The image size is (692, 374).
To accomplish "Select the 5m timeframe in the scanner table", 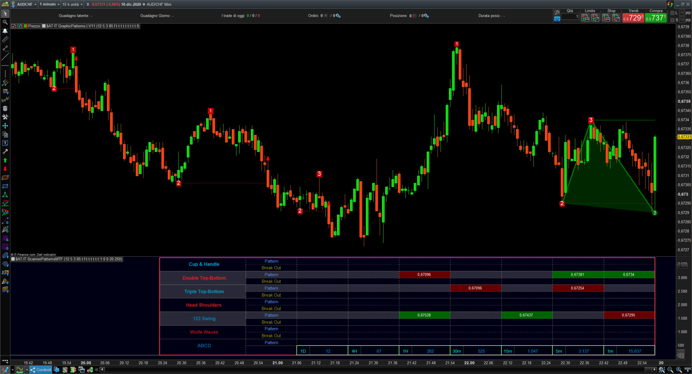I will [559, 351].
